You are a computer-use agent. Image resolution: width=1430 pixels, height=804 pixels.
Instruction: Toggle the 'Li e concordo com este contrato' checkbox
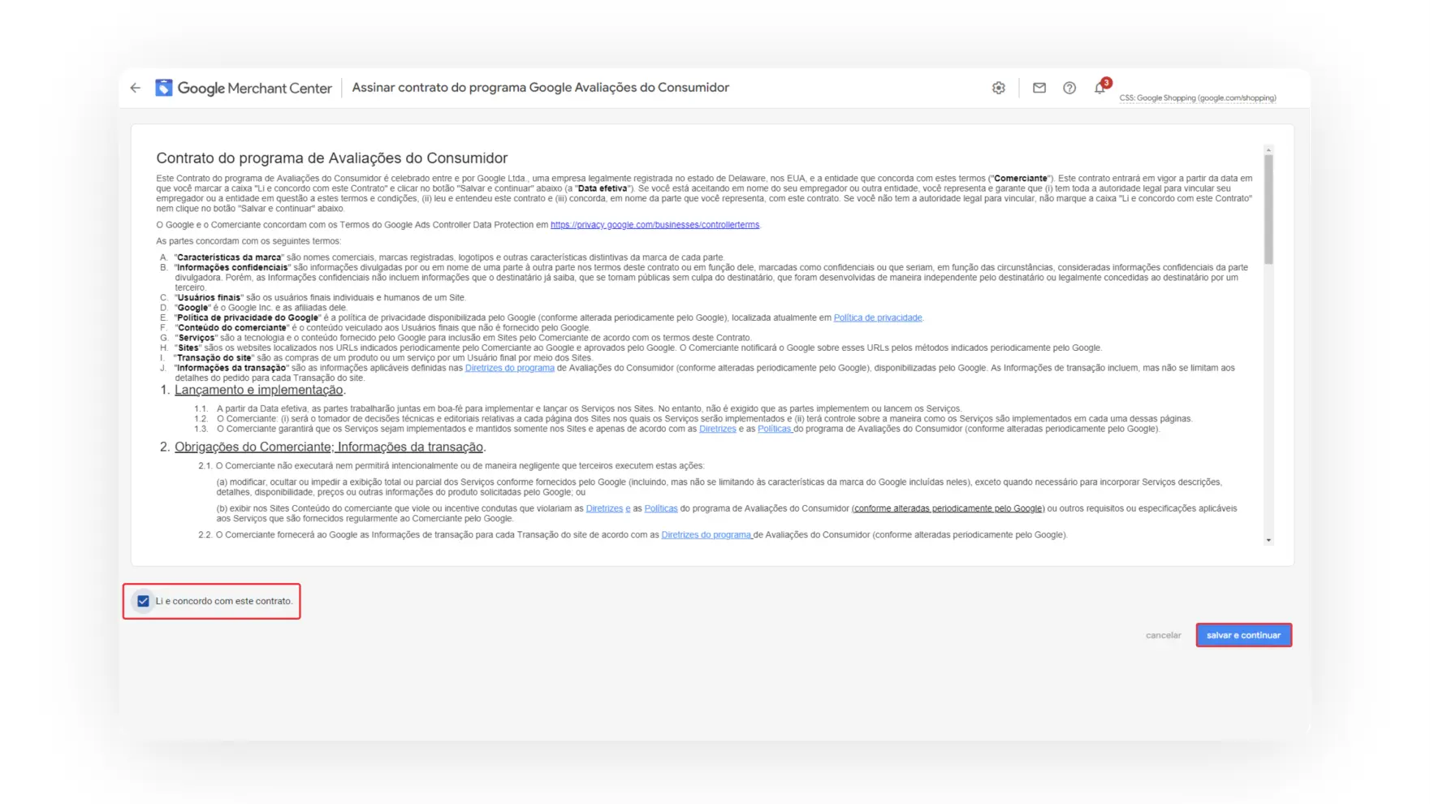(144, 601)
